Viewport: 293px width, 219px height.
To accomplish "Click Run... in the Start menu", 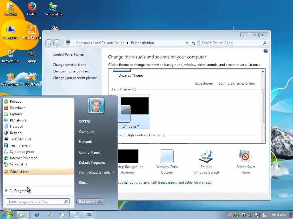I will (83, 182).
